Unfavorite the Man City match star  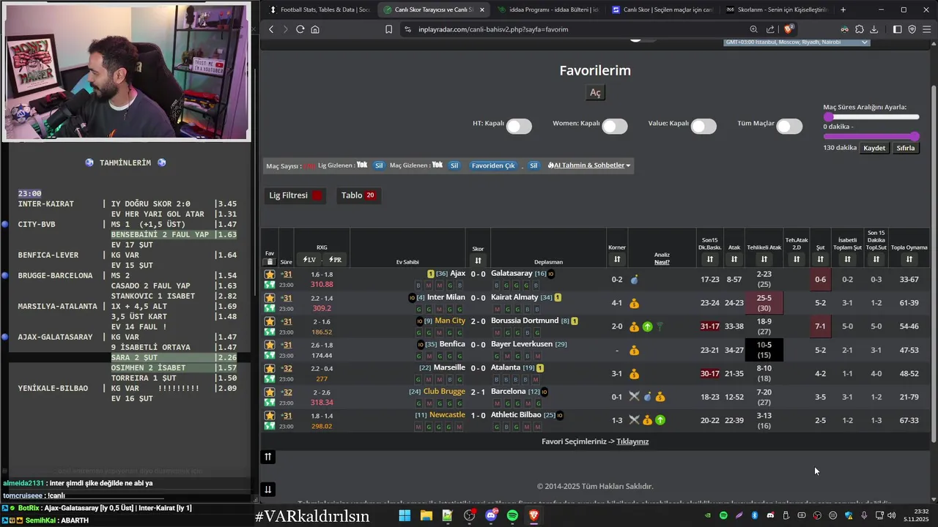[270, 321]
